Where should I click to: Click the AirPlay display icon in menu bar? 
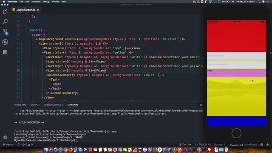[210, 2]
